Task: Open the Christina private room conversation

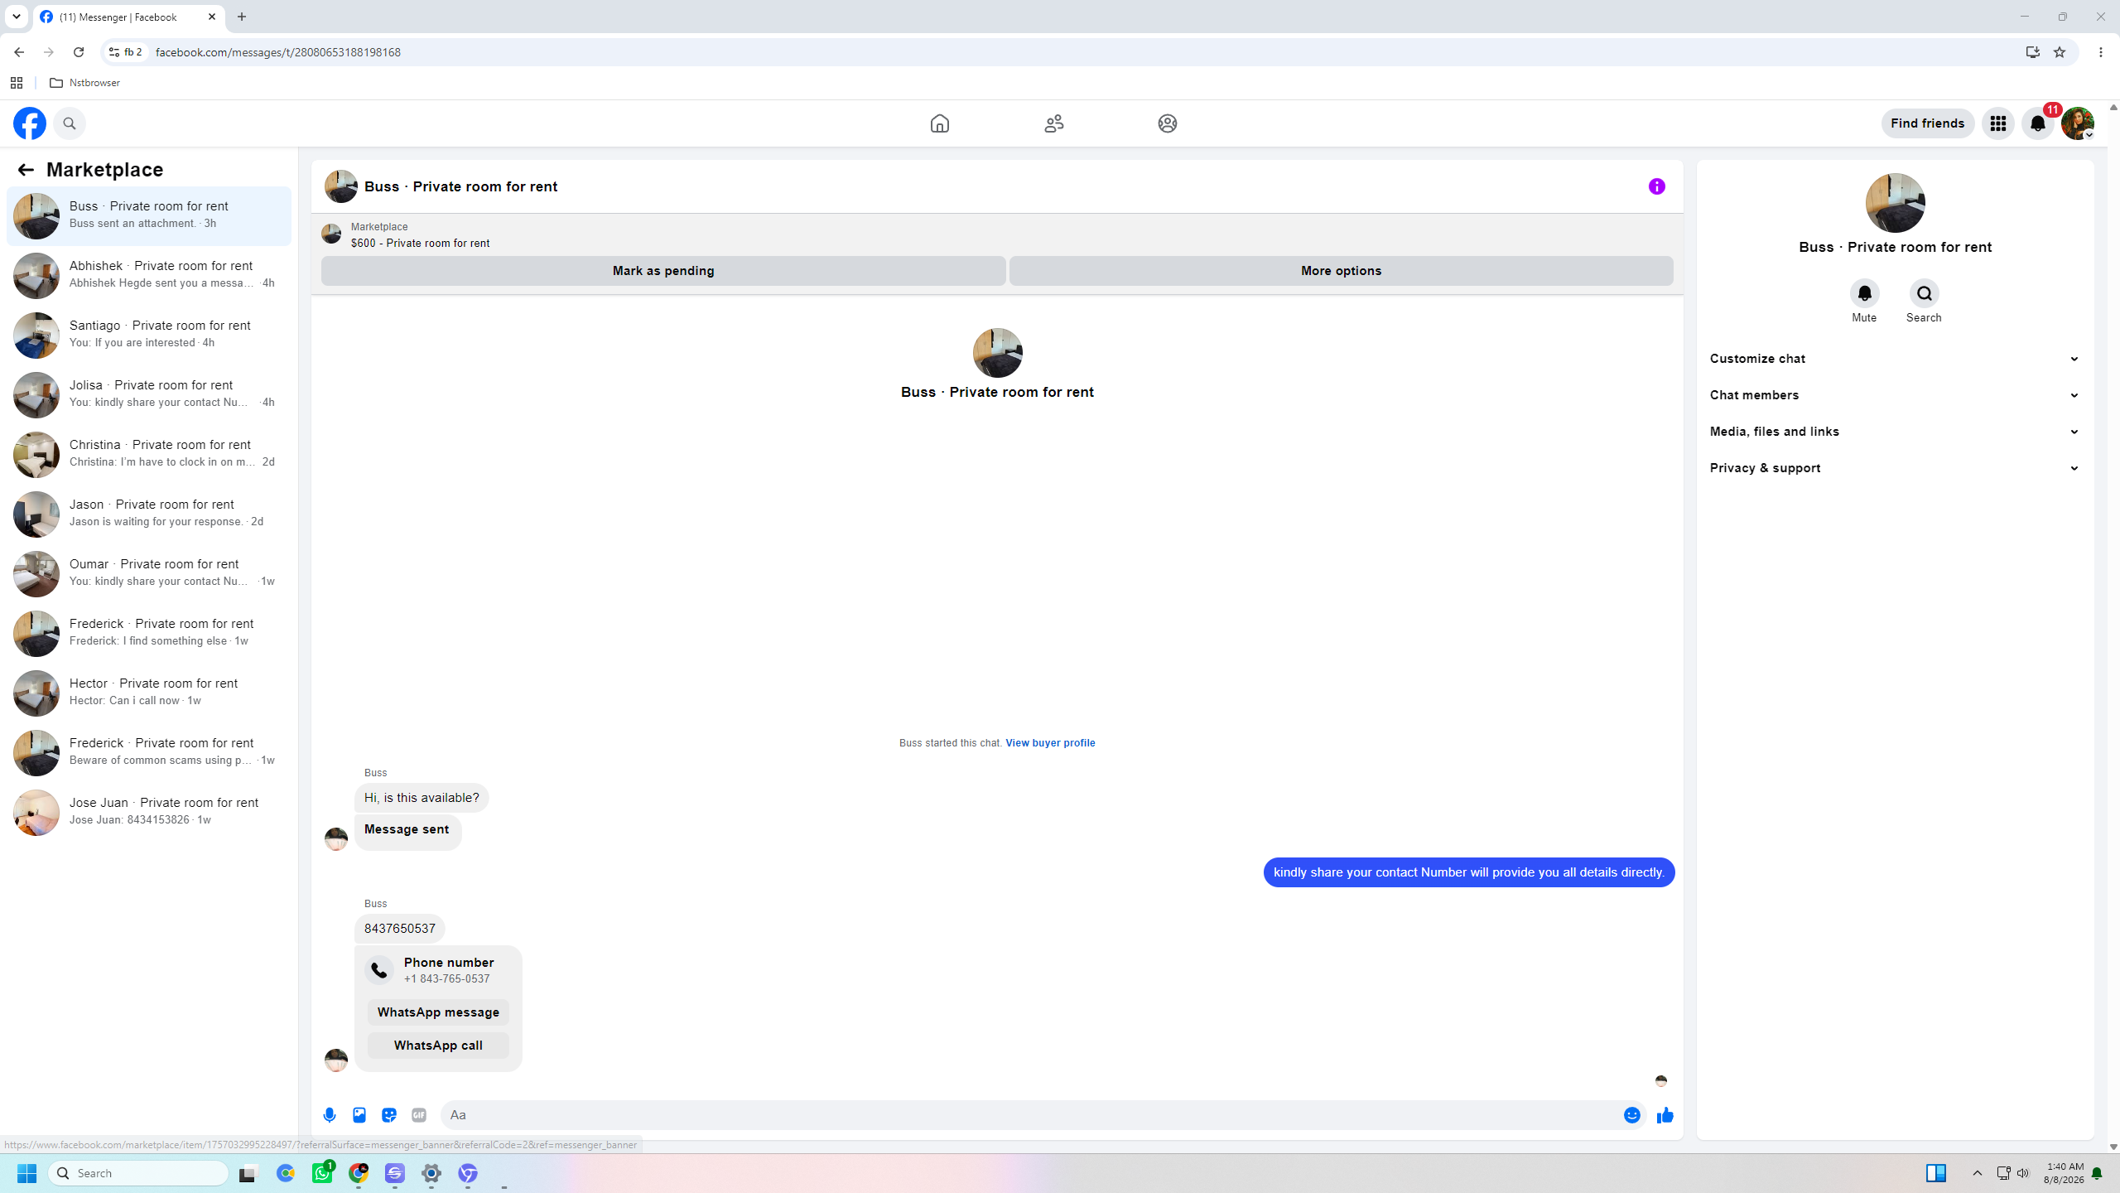Action: coord(149,454)
